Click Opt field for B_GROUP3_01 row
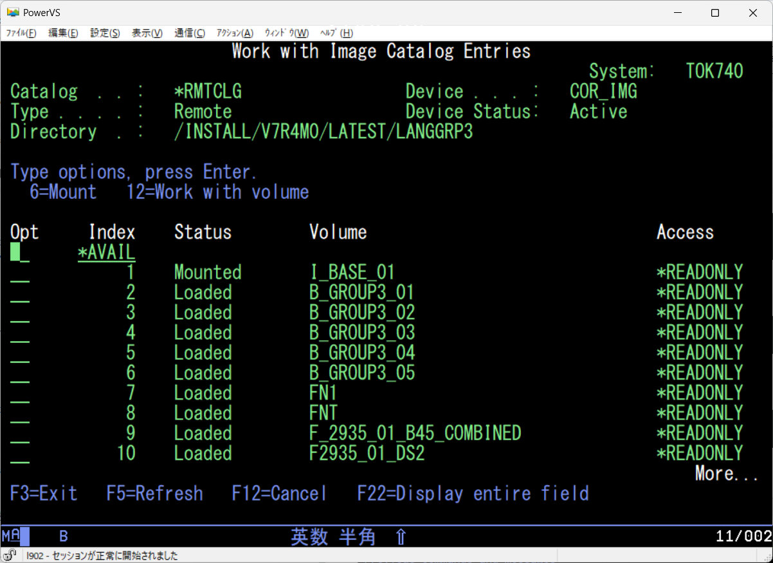Screen dimensions: 773x563 [x=20, y=293]
